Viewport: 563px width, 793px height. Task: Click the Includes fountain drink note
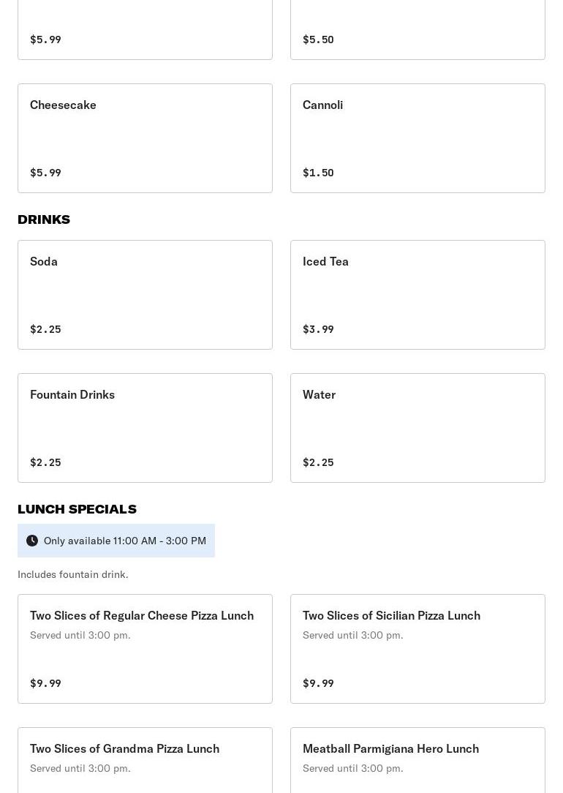click(73, 574)
